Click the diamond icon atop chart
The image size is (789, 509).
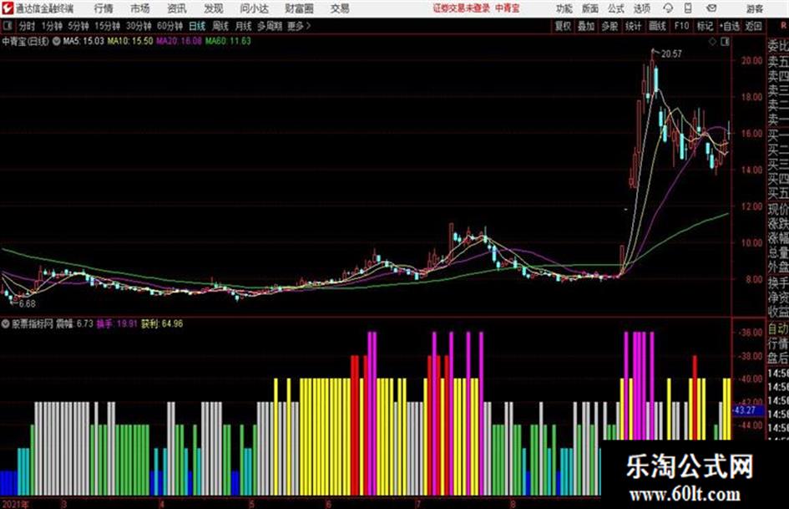point(712,42)
